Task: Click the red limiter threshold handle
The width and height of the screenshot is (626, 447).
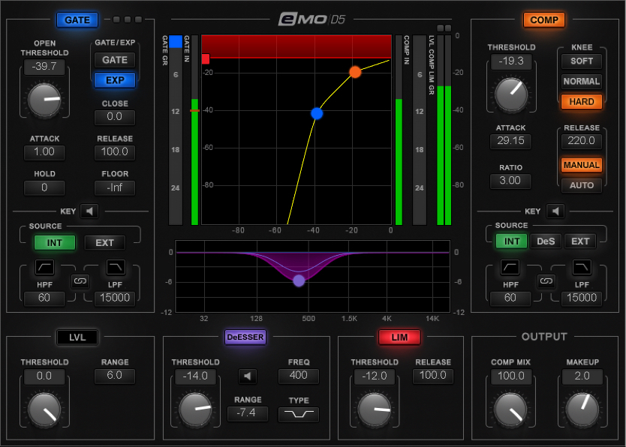Action: [206, 59]
